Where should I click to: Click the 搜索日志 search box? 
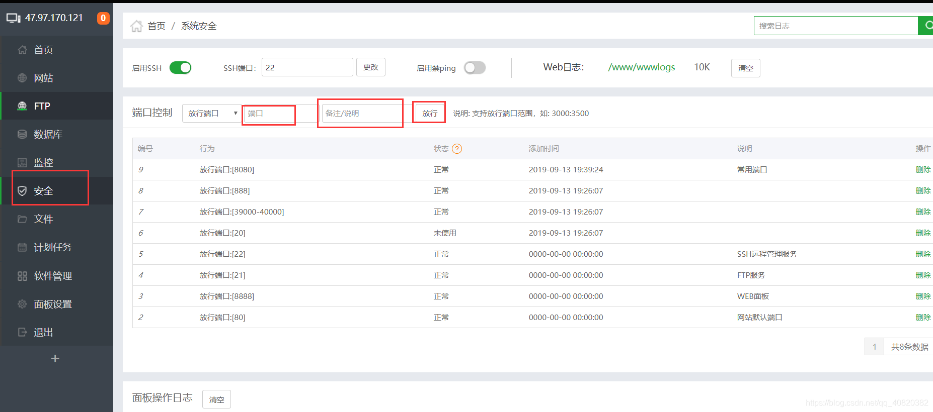(836, 26)
